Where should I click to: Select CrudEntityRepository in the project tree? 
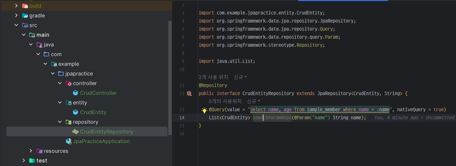106,132
